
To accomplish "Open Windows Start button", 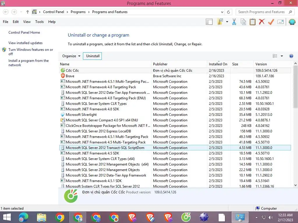I will (7, 217).
